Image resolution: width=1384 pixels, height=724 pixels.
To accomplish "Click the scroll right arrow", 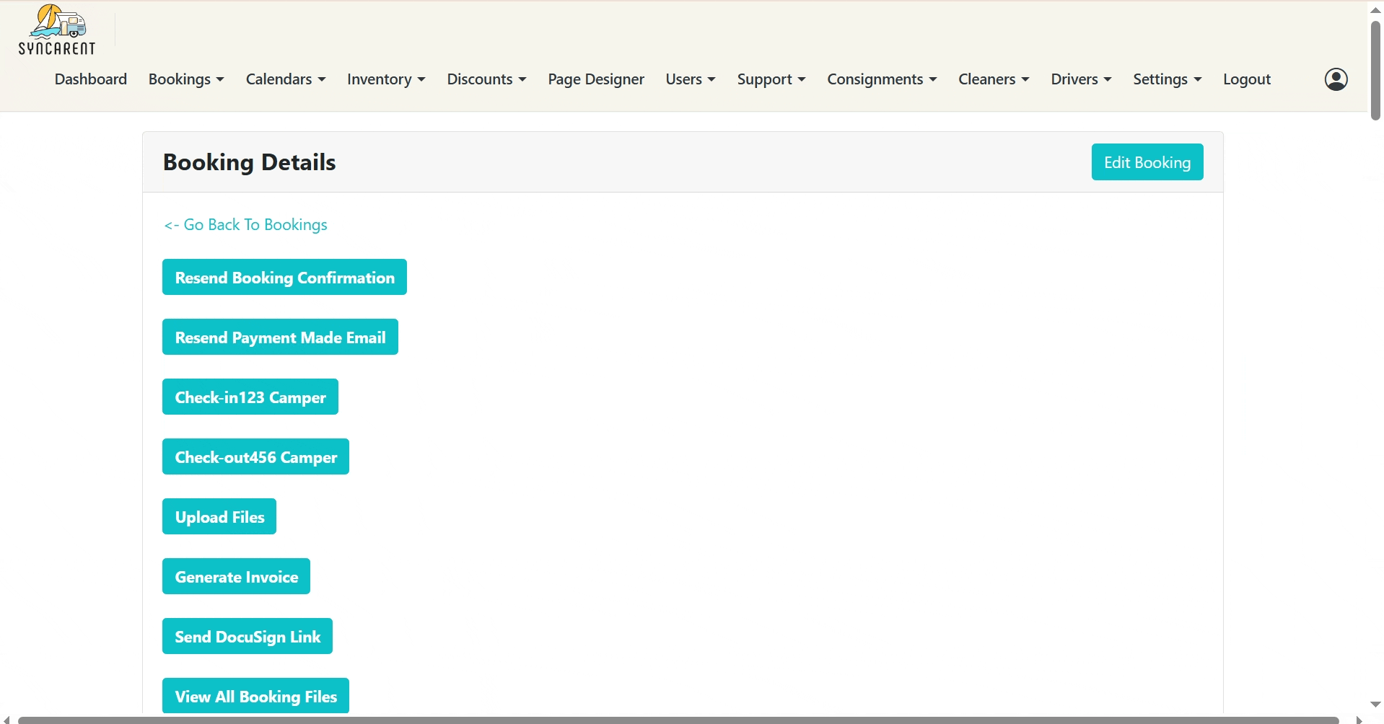I will (1359, 720).
